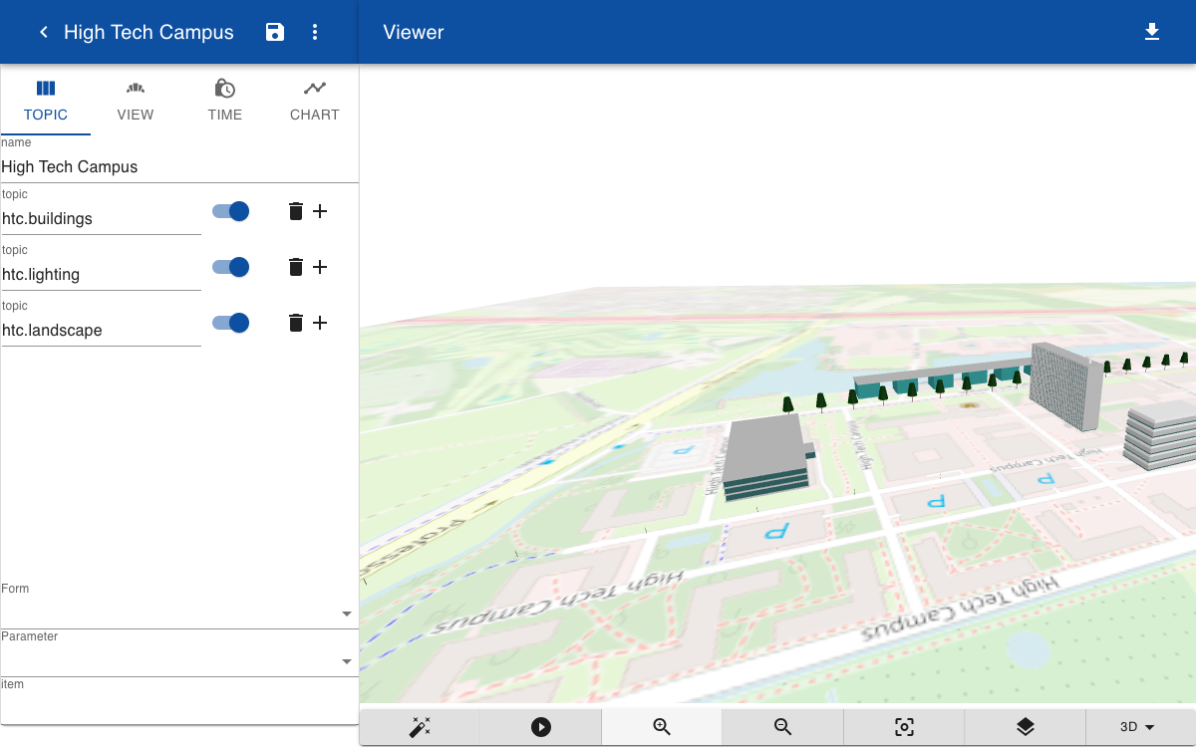Edit the htc.lighting topic field
This screenshot has height=747, width=1196.
[101, 274]
